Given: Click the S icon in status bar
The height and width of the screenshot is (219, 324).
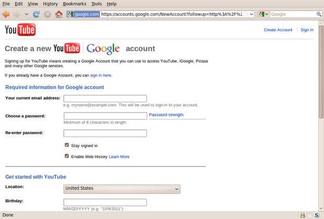Looking at the screenshot, I should [317, 215].
